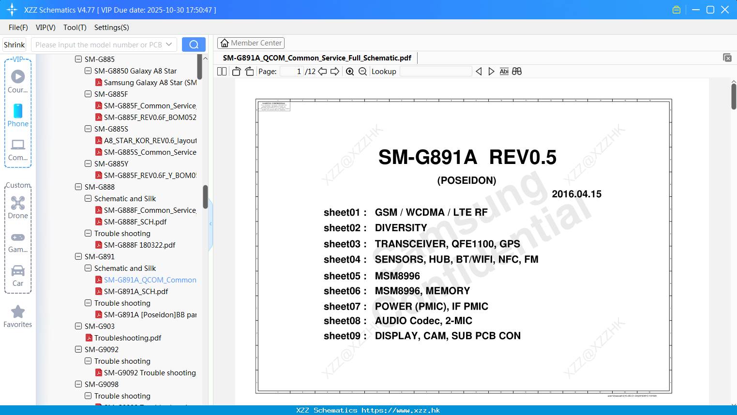Zoom in on the PDF

point(350,72)
